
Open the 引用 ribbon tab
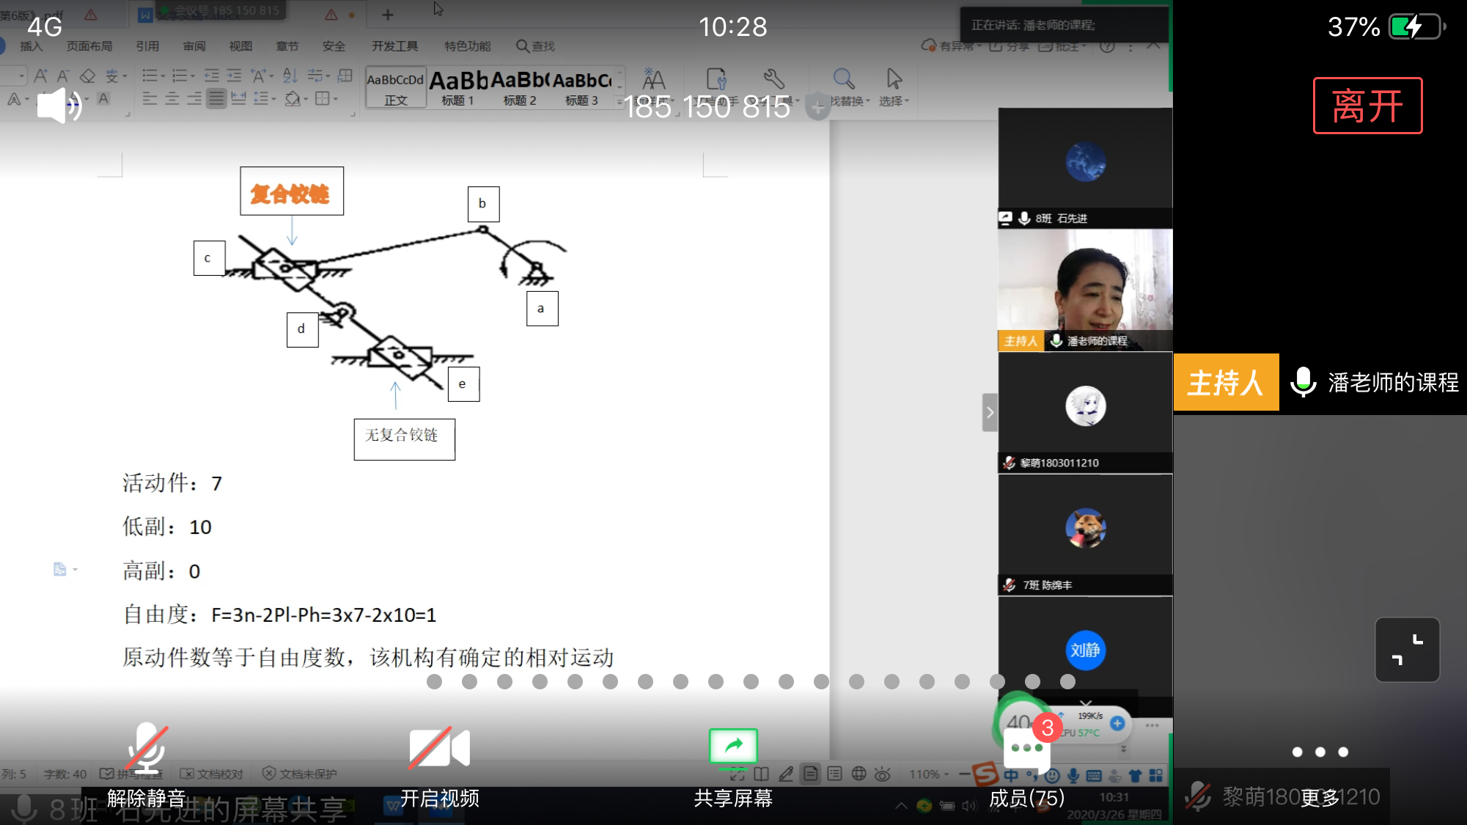pyautogui.click(x=147, y=46)
